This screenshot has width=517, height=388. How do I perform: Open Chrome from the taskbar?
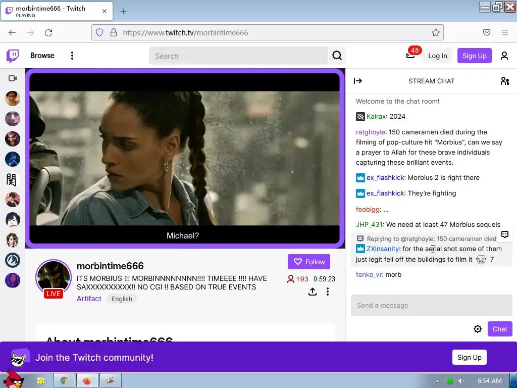tap(64, 381)
